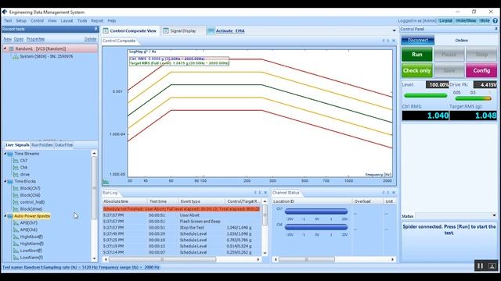Screen dimensions: 501x281
Task: Click the Auto-Power Spectra folder icon
Action: (10, 216)
